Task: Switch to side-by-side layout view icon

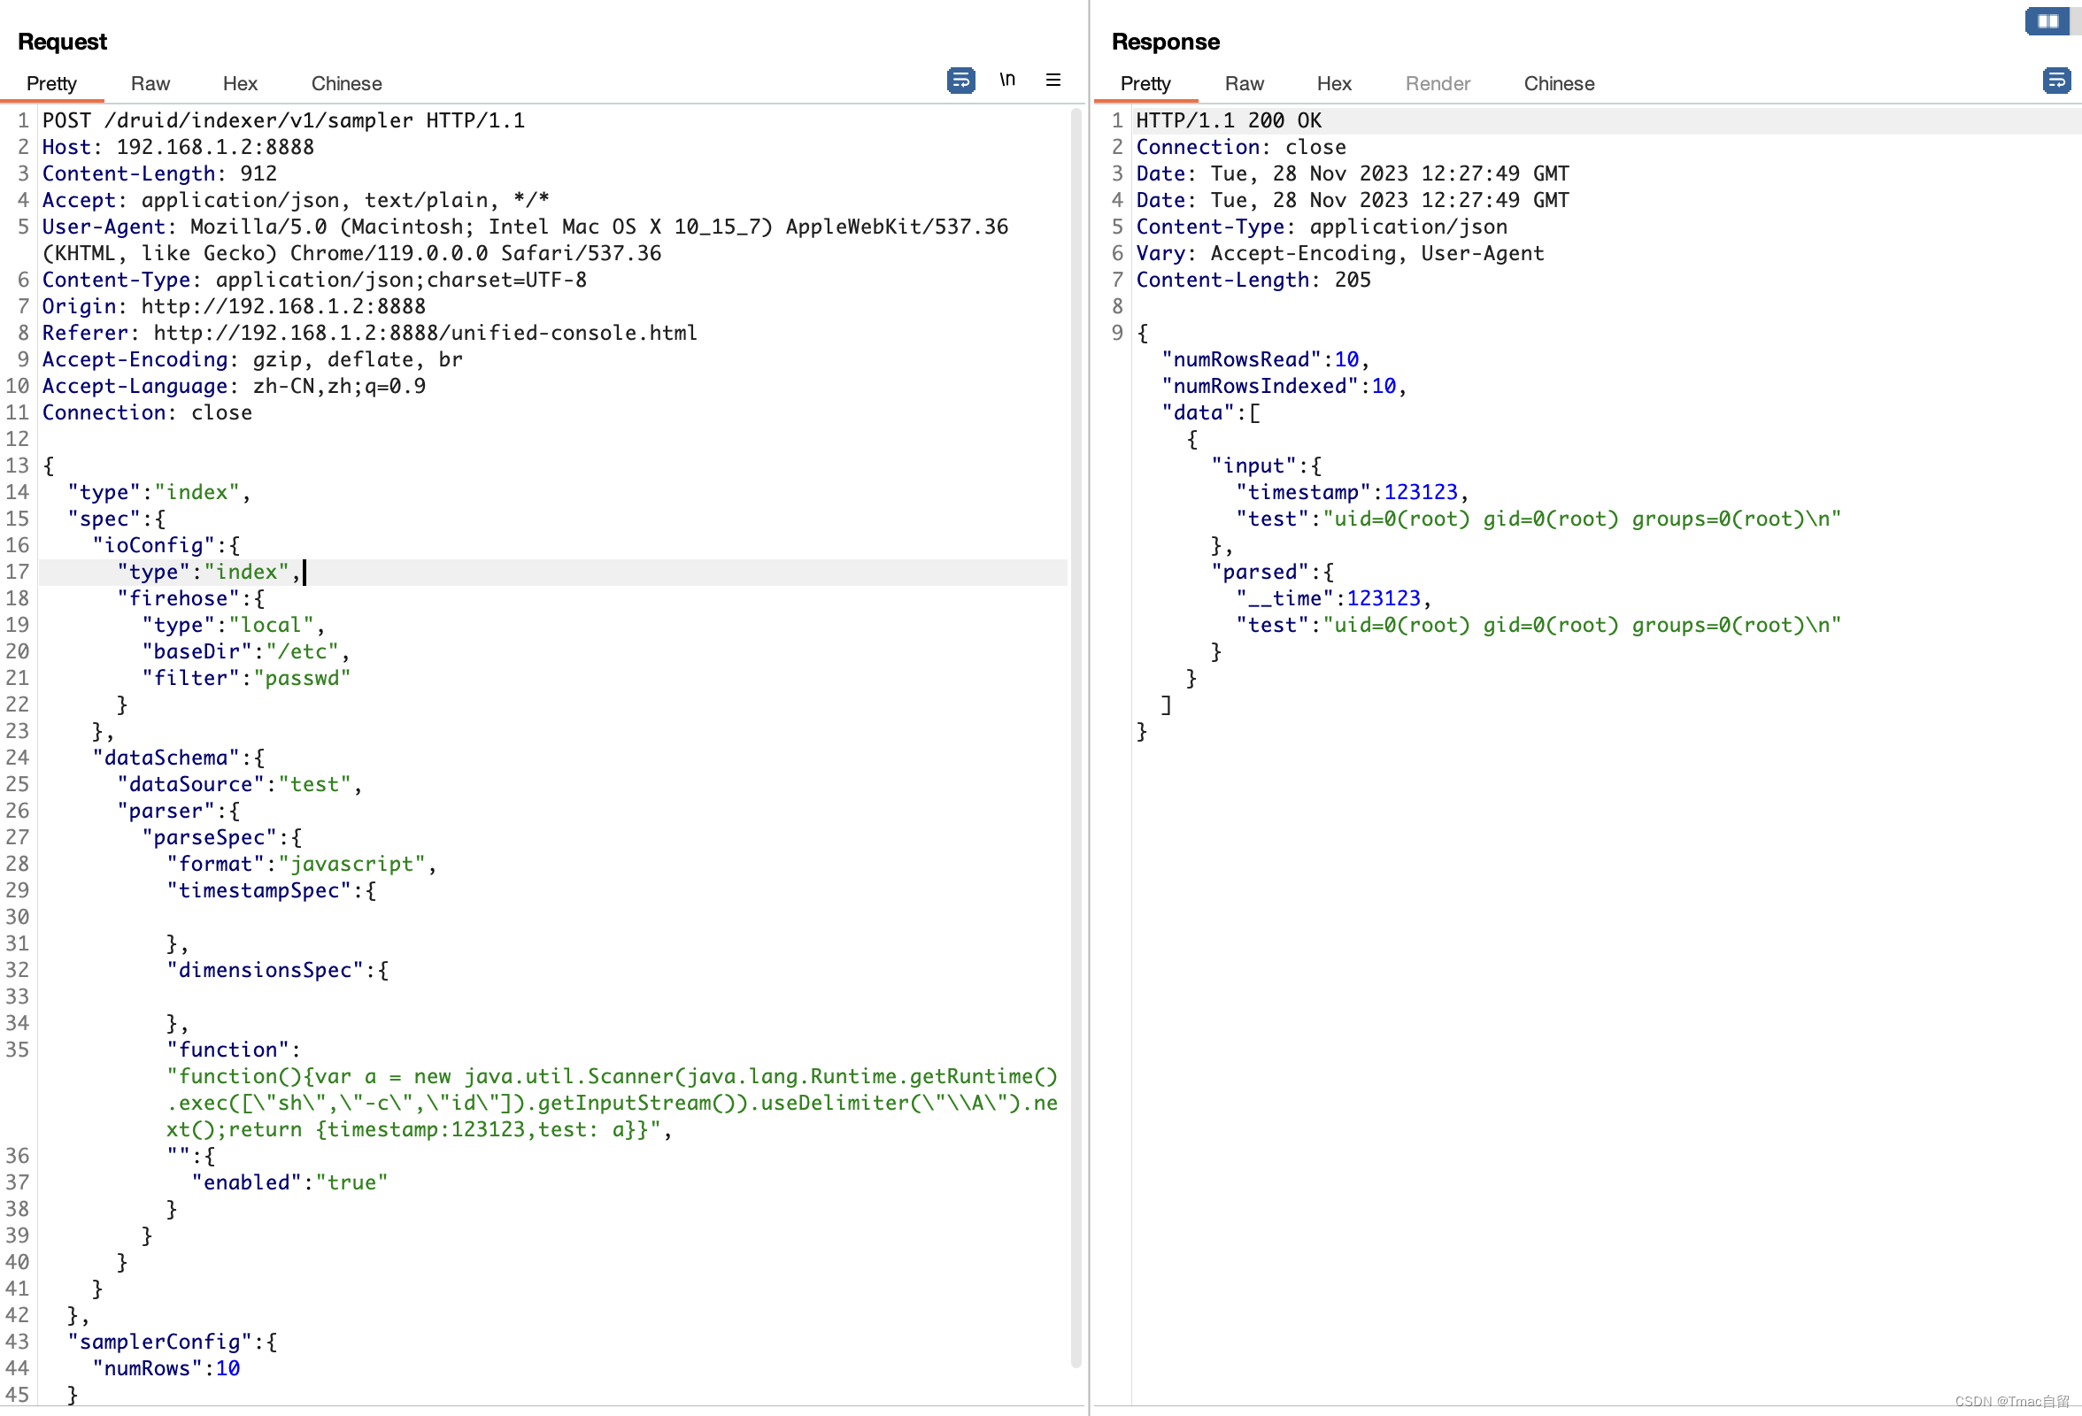Action: [2047, 21]
